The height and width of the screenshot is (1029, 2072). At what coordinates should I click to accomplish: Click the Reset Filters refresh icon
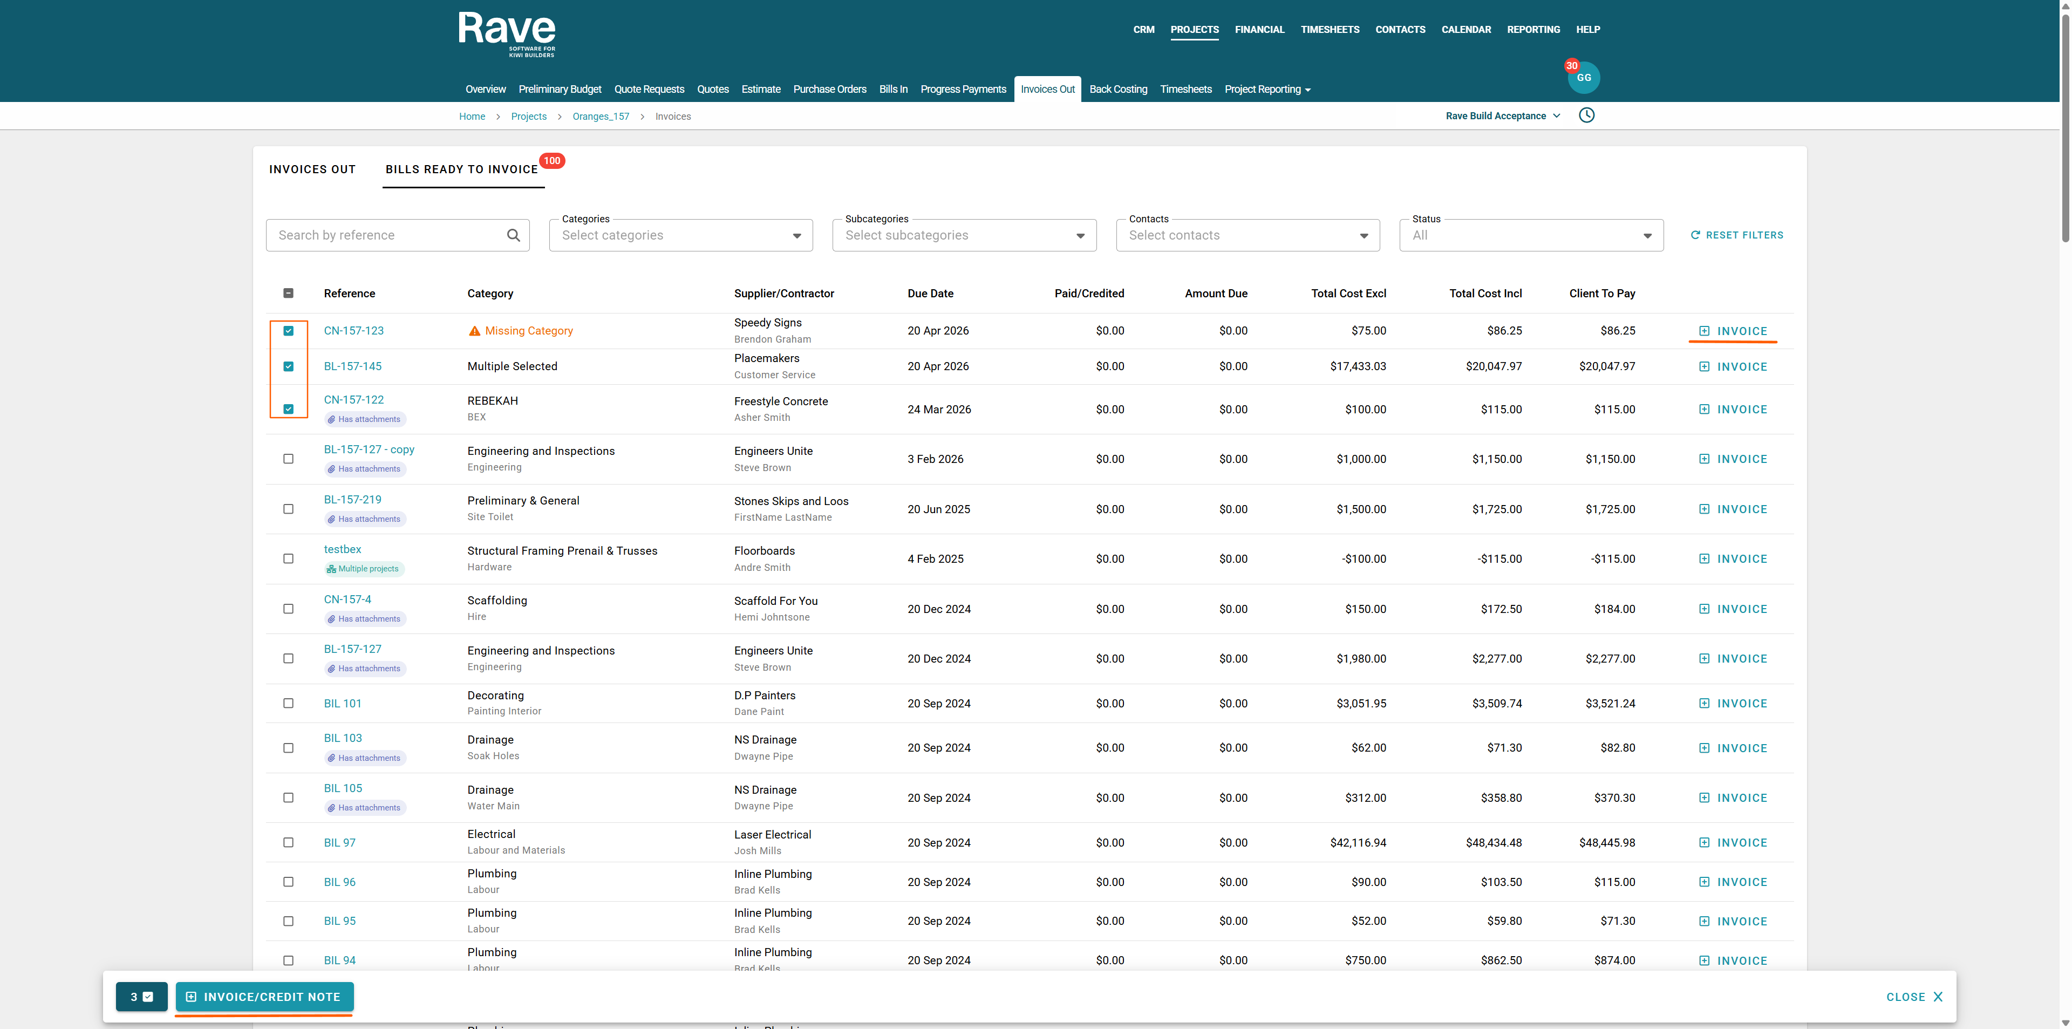point(1695,235)
